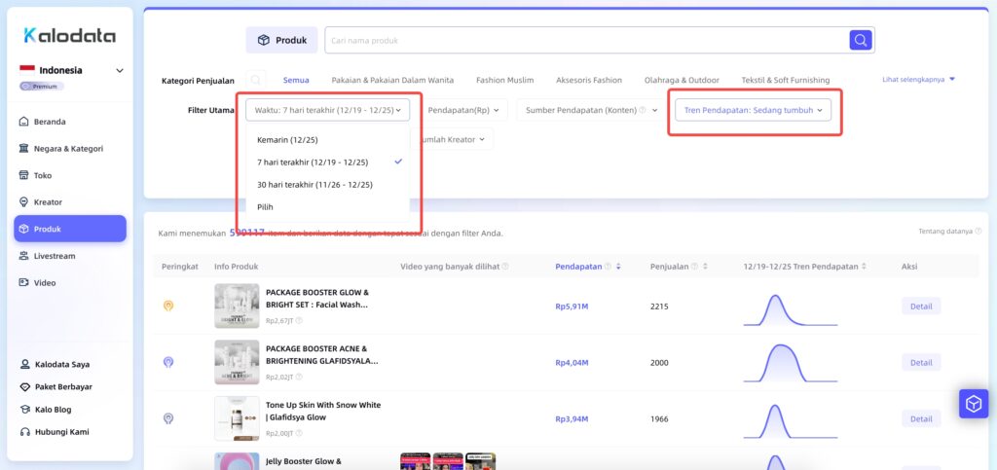Click the floating blue cube widget button
The image size is (997, 470).
point(974,404)
